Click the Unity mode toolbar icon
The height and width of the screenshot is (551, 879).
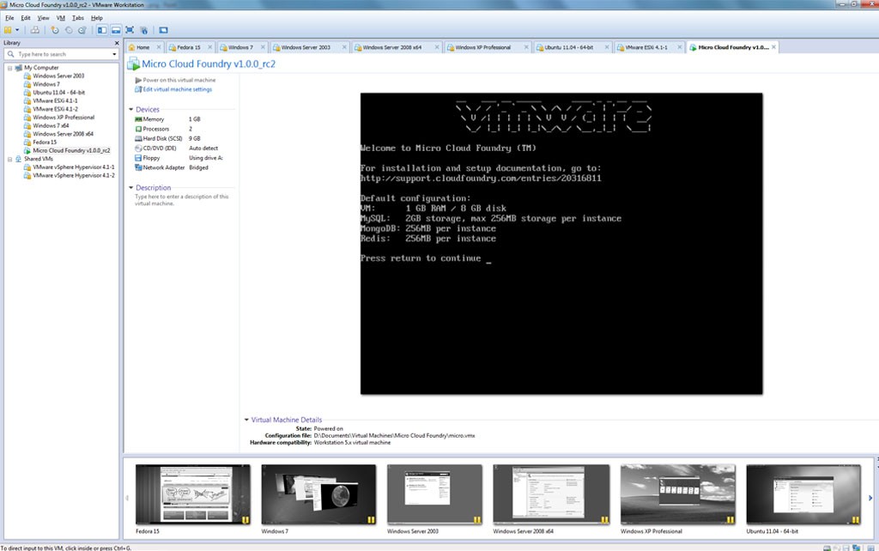(143, 30)
